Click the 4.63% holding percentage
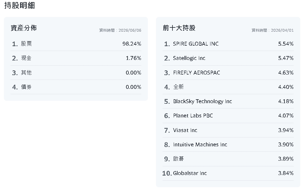 coord(286,73)
